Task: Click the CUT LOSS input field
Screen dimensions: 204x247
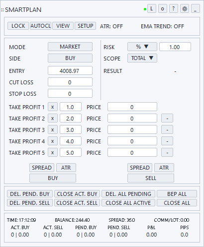Action: click(70, 82)
